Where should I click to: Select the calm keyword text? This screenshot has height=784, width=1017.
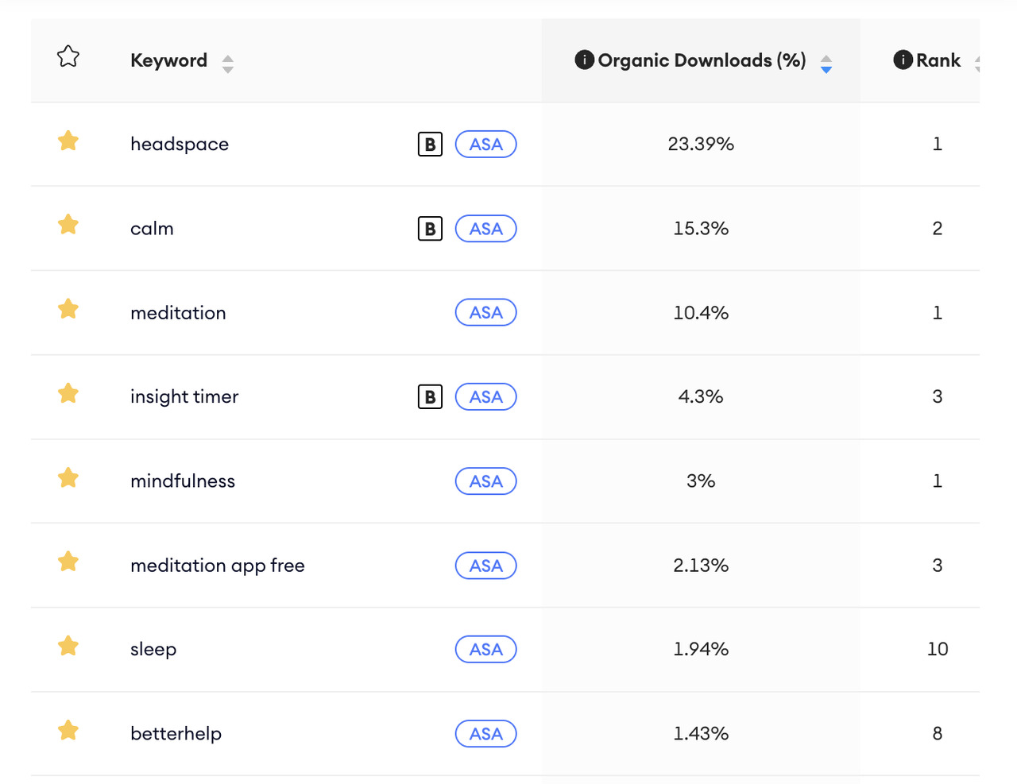[x=152, y=229]
